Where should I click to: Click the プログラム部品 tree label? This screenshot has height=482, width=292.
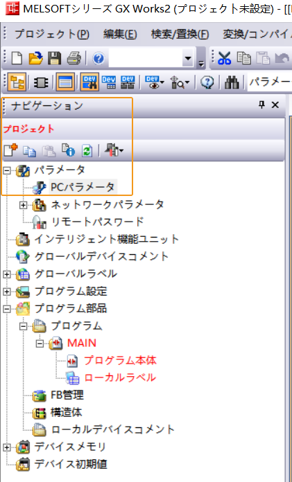click(x=71, y=308)
